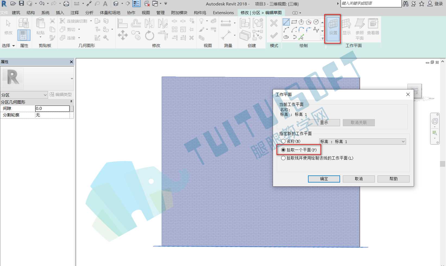The width and height of the screenshot is (446, 266).
Task: Open the work plane Viewer (查看器)
Action: [373, 27]
